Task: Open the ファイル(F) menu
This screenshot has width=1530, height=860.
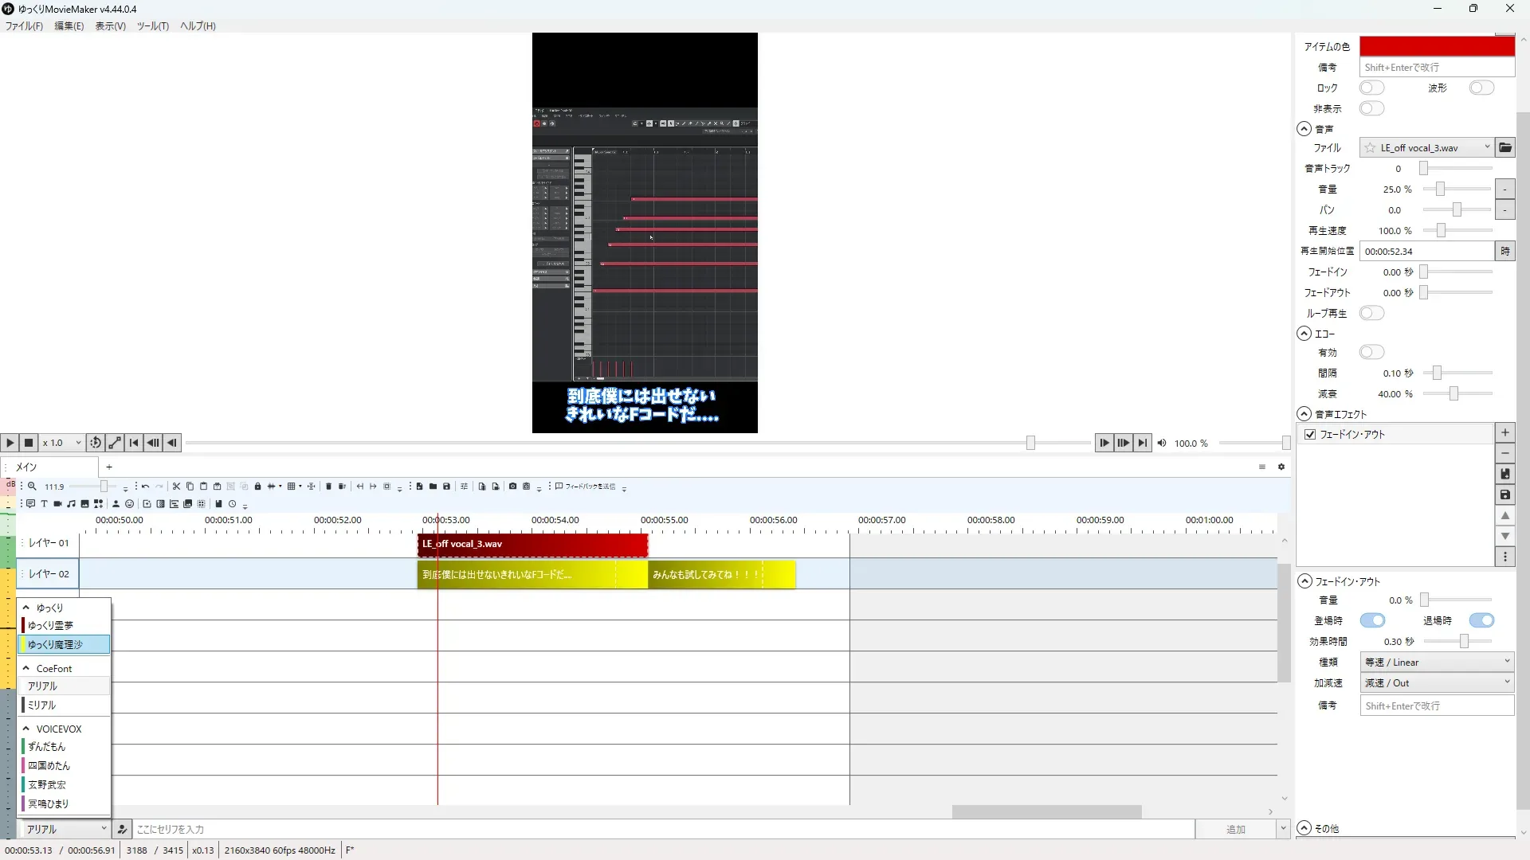Action: 24,25
